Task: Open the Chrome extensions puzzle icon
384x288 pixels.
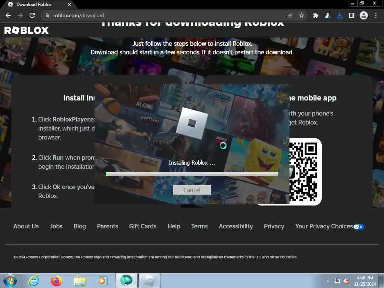Action: coord(315,15)
